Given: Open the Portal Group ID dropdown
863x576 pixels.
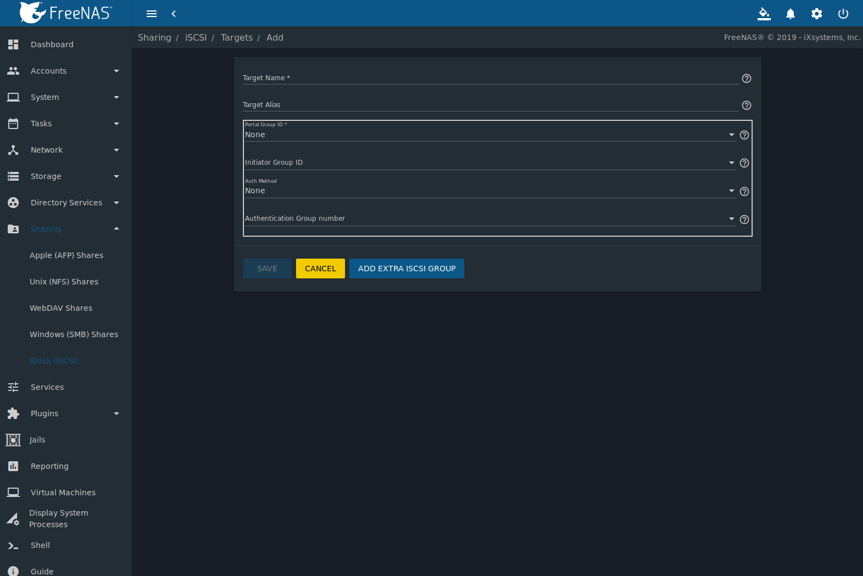Looking at the screenshot, I should pos(490,135).
